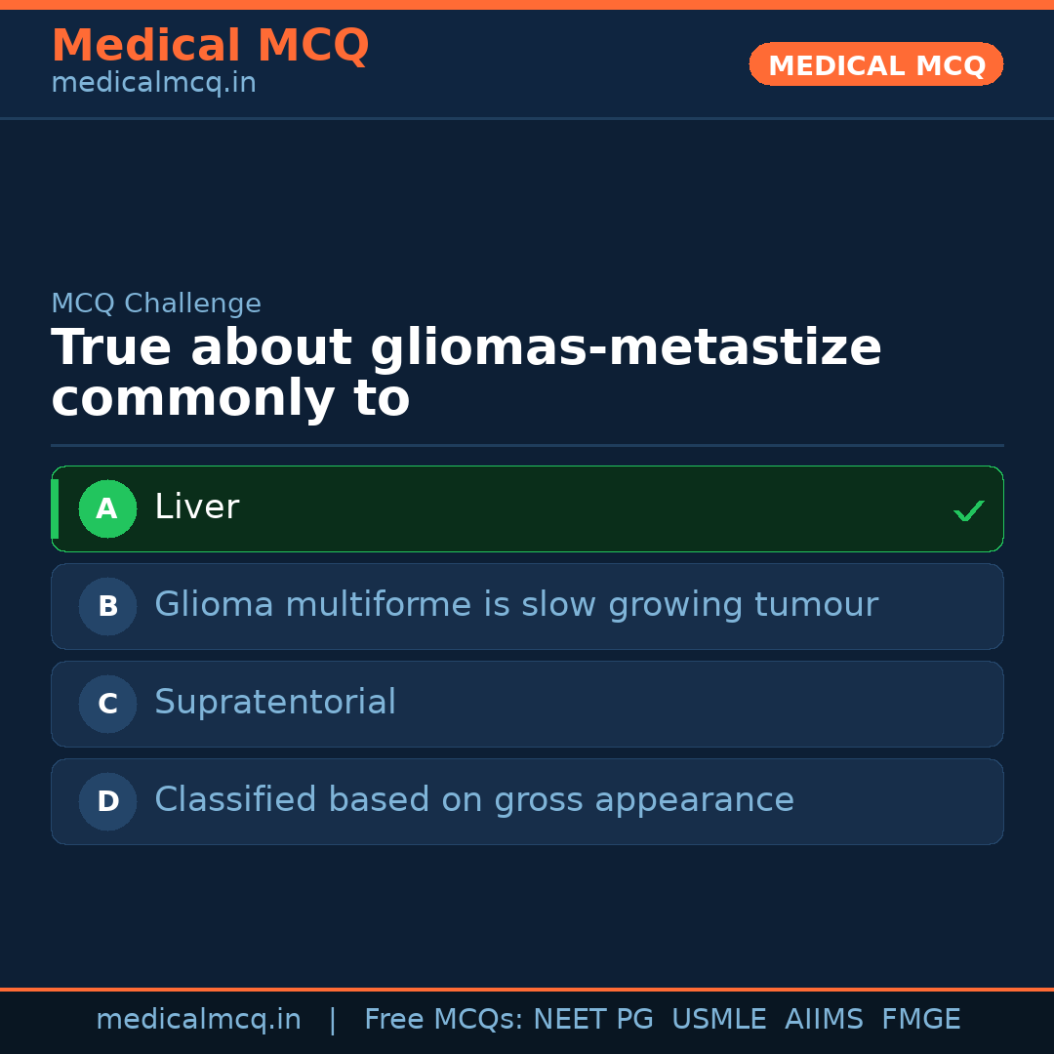
Task: Click the question text about gliomas
Action: coord(466,373)
